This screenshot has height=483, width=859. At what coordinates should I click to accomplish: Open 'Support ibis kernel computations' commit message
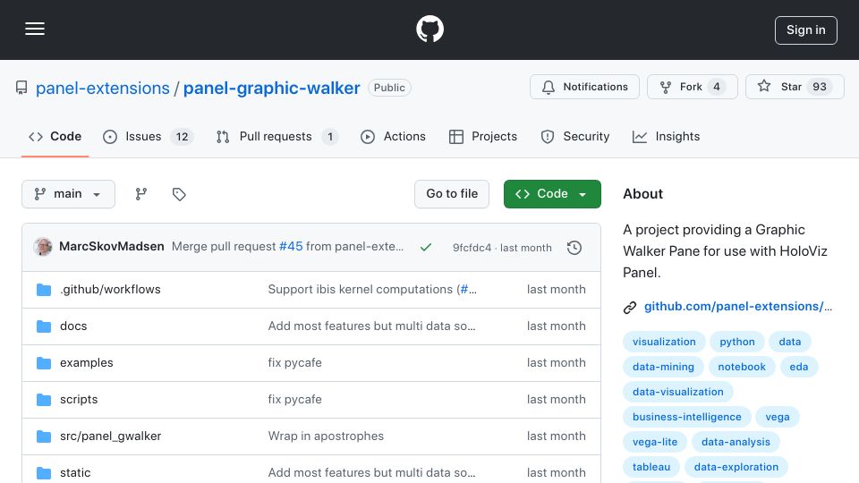pos(362,289)
